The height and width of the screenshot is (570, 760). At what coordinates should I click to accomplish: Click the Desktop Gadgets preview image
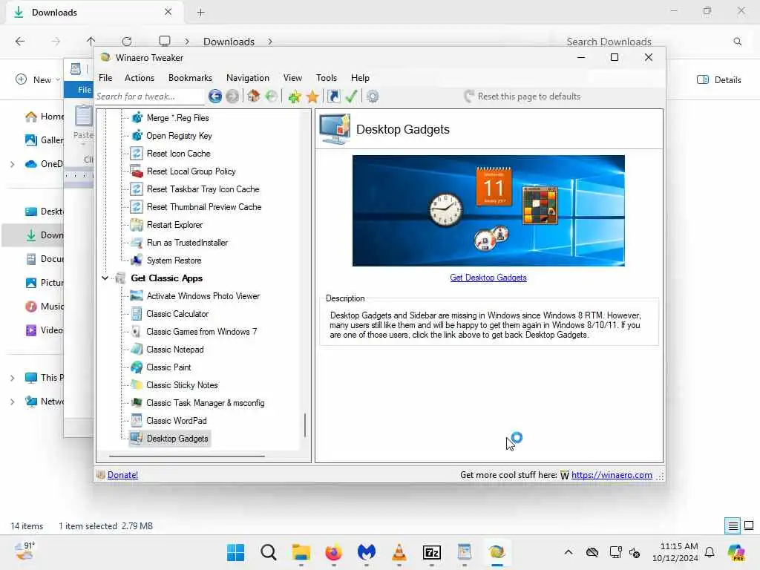click(488, 211)
